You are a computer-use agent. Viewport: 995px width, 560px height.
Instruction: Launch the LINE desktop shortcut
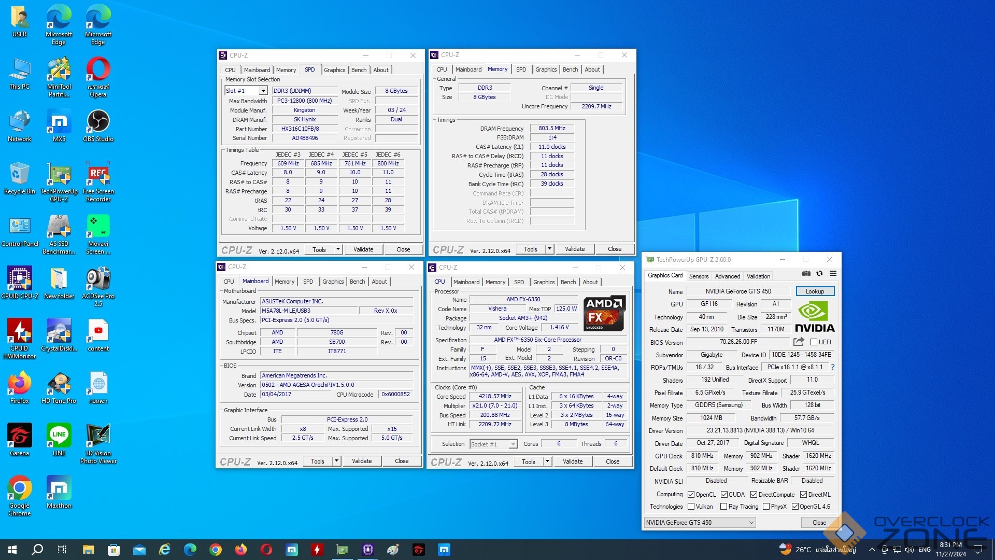click(x=59, y=440)
